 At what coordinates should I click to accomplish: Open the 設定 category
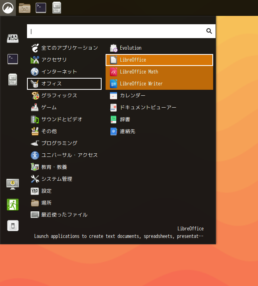[x=64, y=191]
